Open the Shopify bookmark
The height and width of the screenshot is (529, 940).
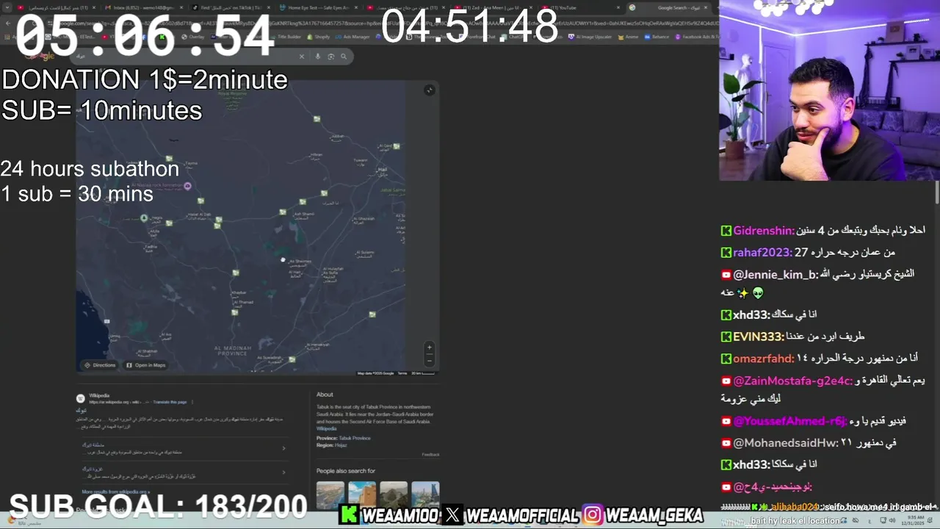point(319,36)
